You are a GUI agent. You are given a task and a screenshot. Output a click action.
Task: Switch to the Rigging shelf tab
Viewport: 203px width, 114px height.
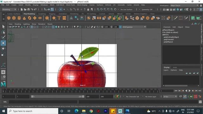tap(52, 14)
